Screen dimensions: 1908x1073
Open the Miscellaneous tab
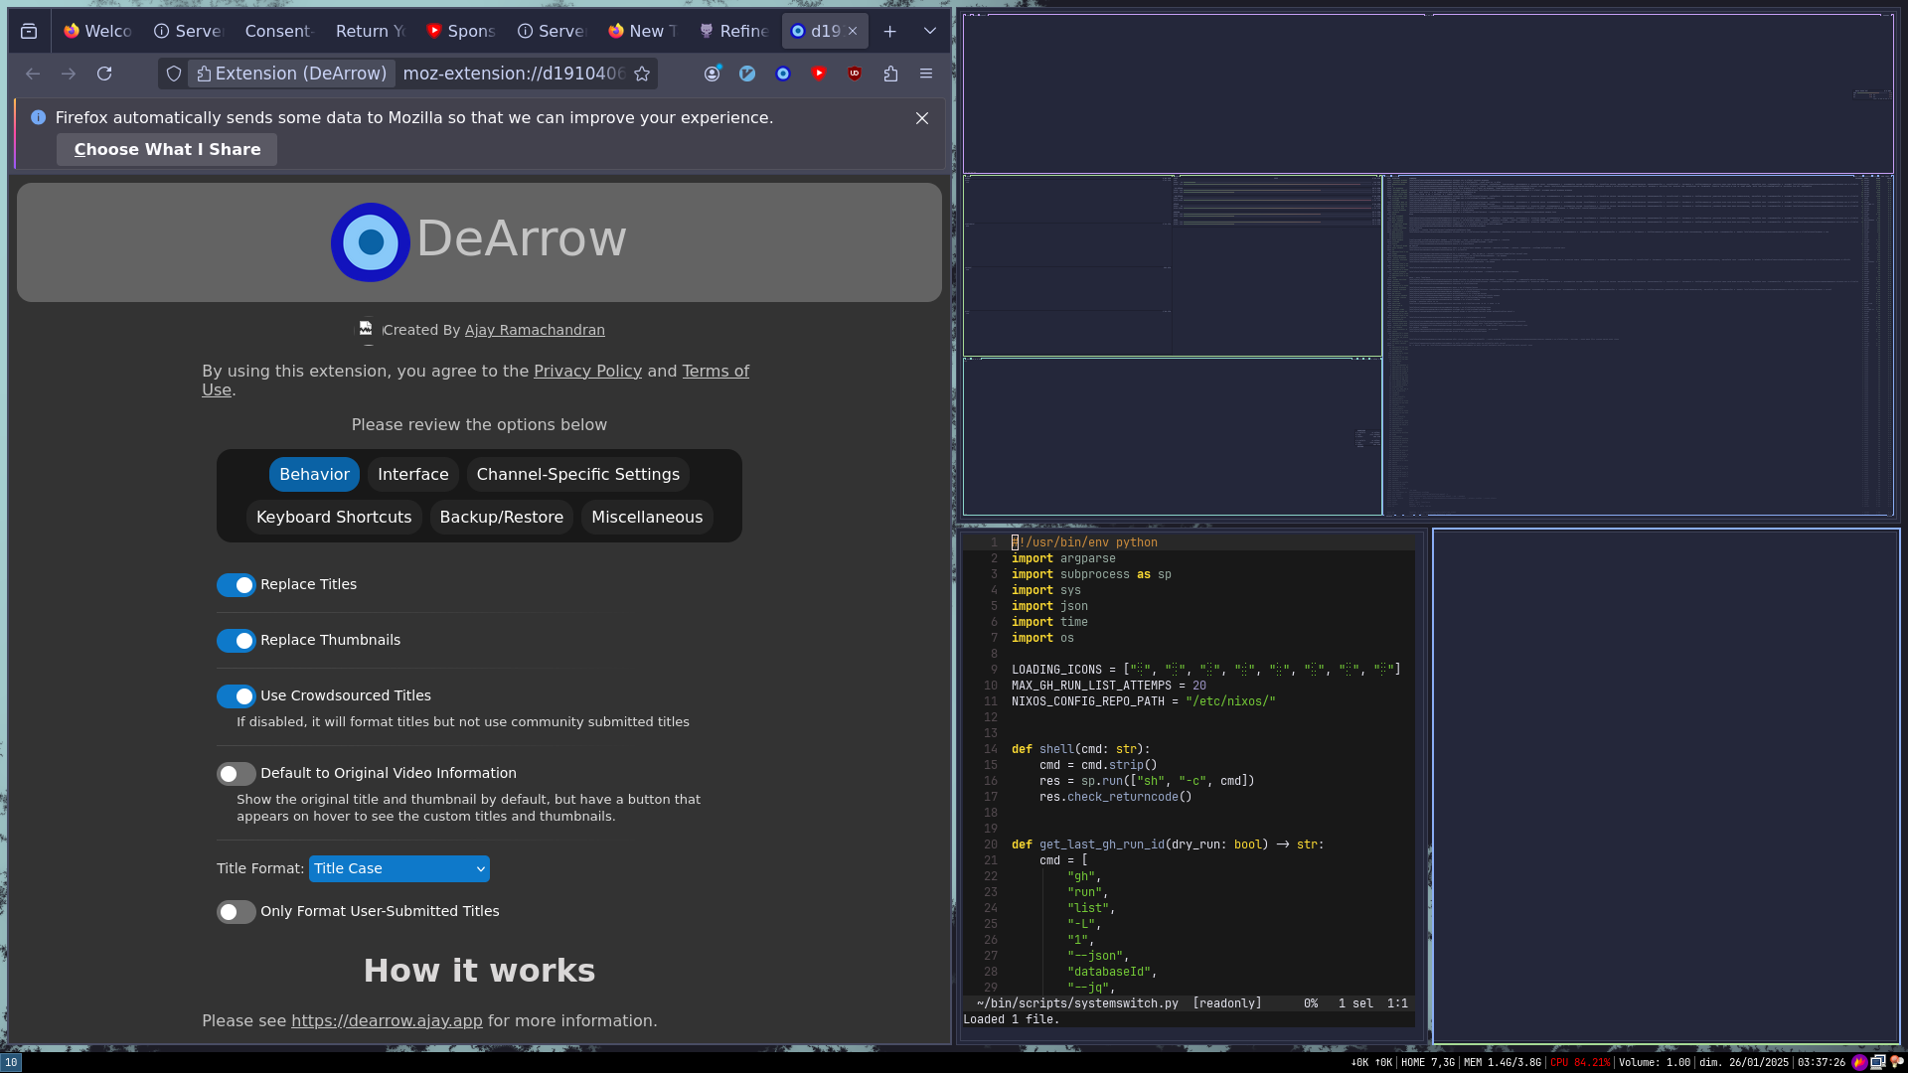pos(647,518)
